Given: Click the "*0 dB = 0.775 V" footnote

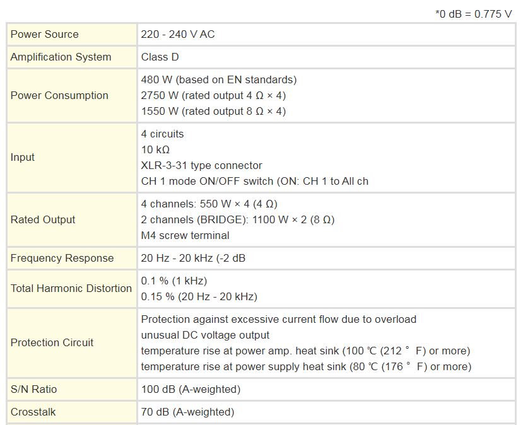Looking at the screenshot, I should (473, 13).
